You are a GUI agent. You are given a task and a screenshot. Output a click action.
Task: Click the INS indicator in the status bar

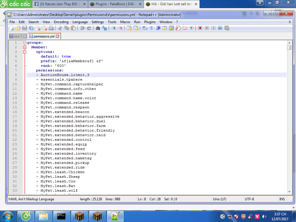(x=282, y=199)
